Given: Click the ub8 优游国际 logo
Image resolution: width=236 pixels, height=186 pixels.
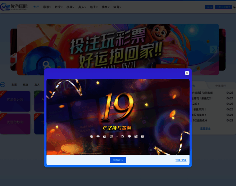Looking at the screenshot, I should [14, 7].
